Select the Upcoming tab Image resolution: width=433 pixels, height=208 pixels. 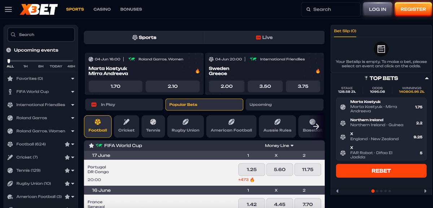[x=284, y=105]
